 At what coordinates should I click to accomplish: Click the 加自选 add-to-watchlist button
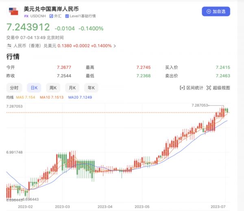(x=216, y=11)
